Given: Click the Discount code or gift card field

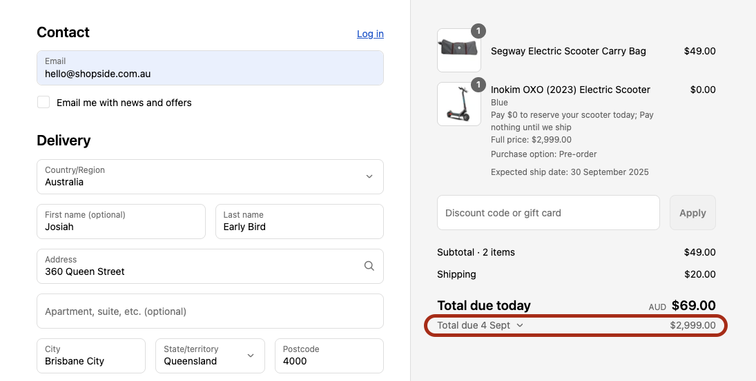Looking at the screenshot, I should 548,213.
